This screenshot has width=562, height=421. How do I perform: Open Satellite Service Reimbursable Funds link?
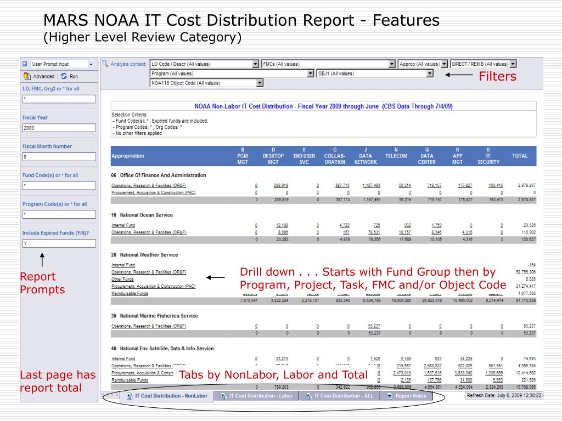point(130,380)
